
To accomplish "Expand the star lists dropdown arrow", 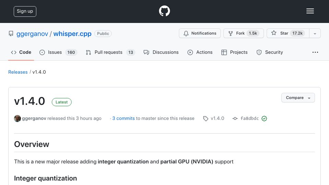I will tap(315, 34).
